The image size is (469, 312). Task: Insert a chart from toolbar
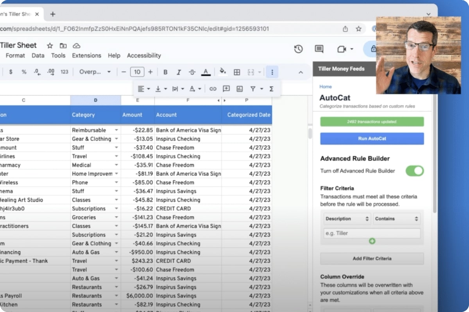coord(240,89)
